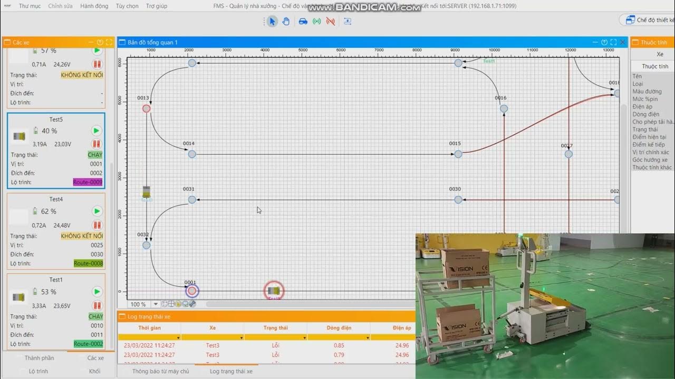Open the Trạng thái column filter dropdown

(x=304, y=337)
